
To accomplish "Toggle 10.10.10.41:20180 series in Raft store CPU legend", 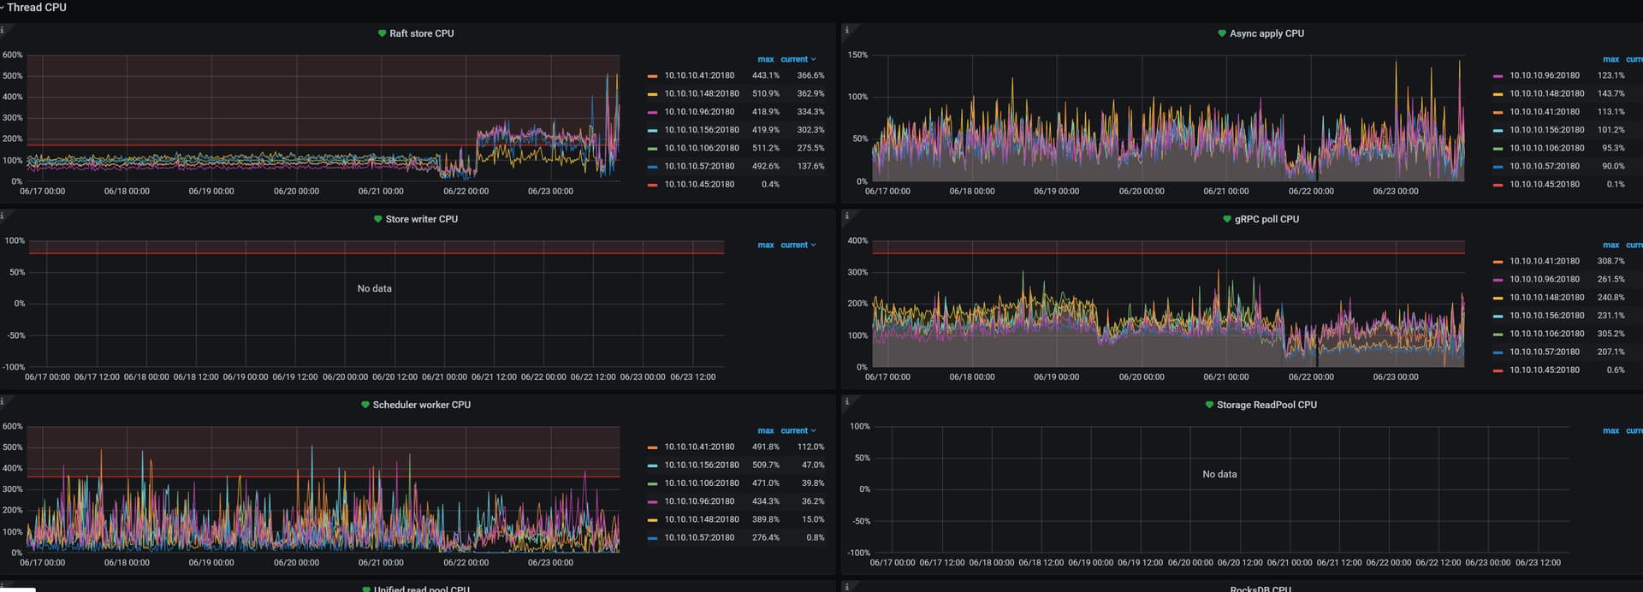I will point(698,75).
